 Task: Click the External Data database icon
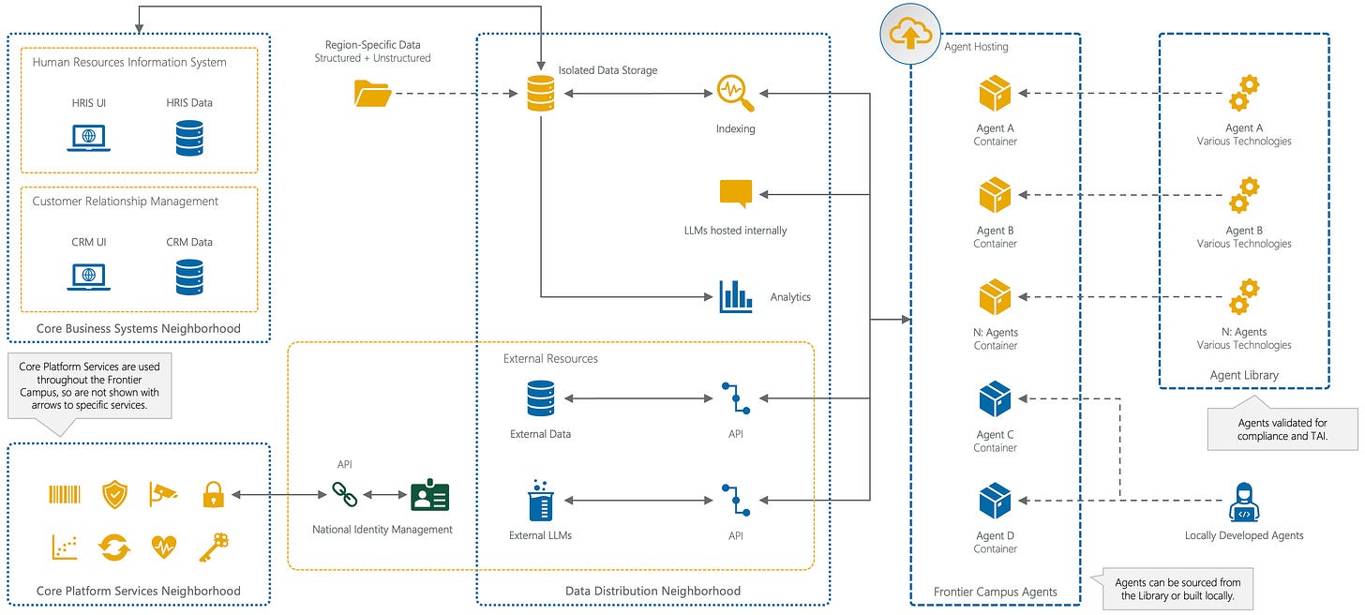click(540, 398)
